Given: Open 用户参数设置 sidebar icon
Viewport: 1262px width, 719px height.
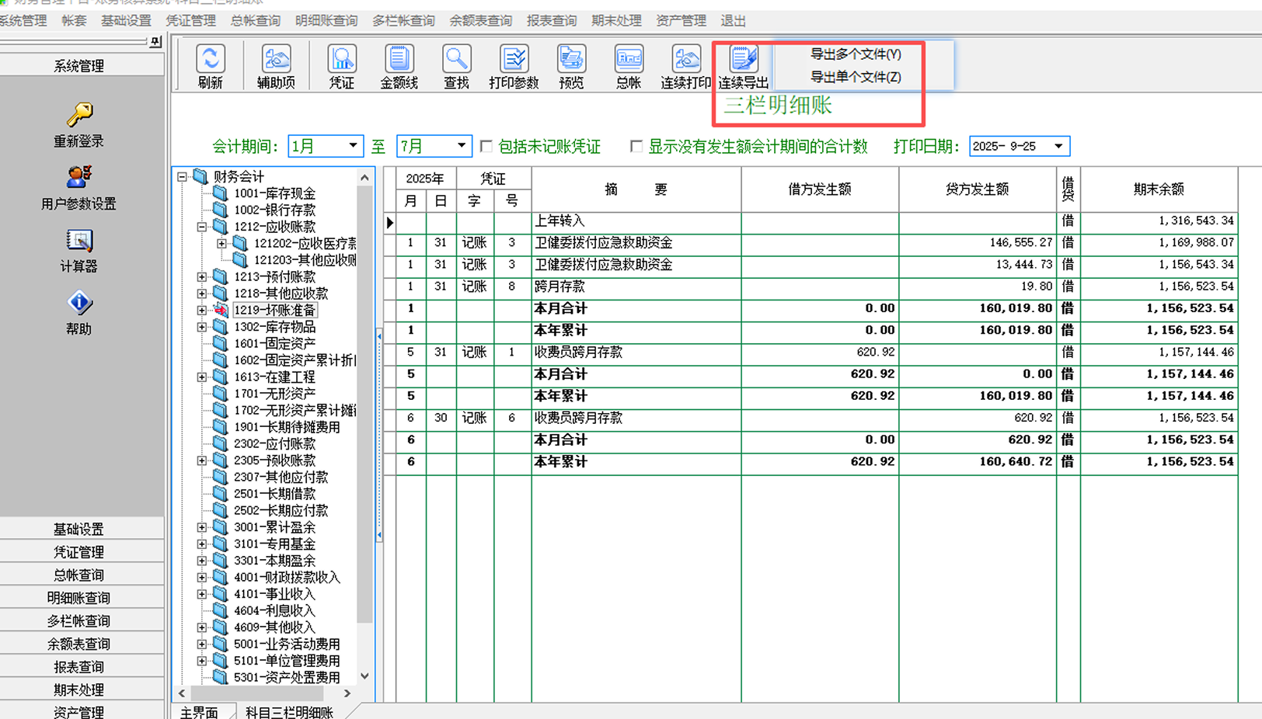Looking at the screenshot, I should coord(79,178).
